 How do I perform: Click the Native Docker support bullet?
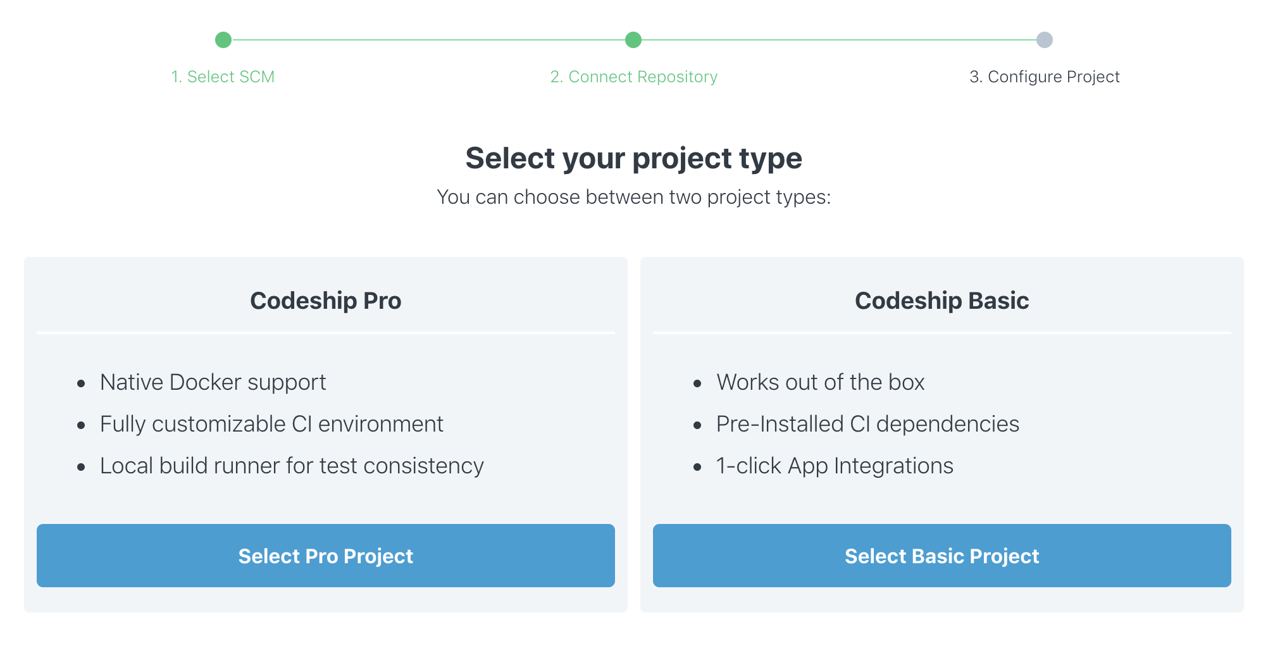coord(213,382)
